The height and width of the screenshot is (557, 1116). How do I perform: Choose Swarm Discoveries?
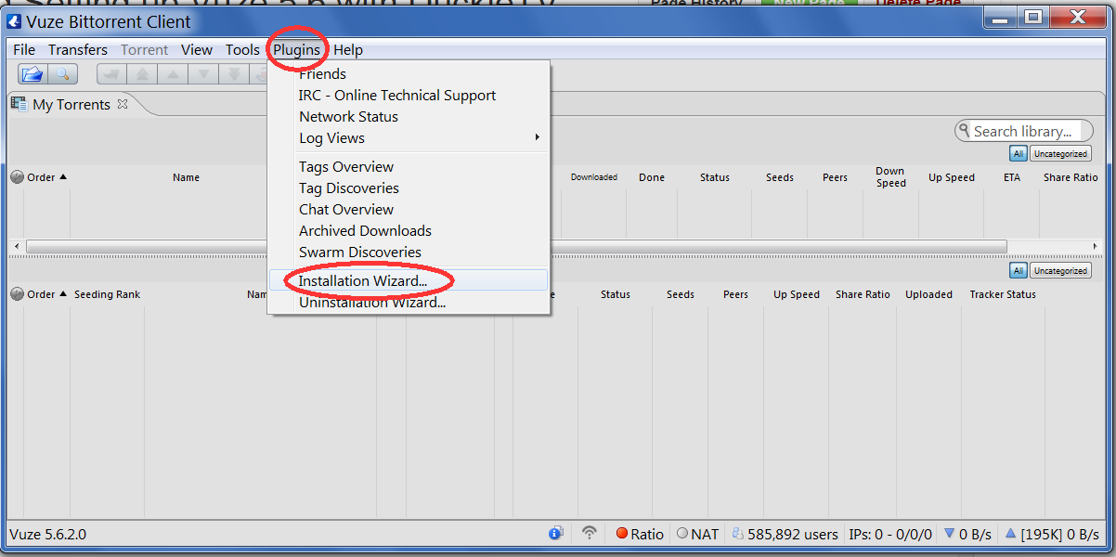pyautogui.click(x=409, y=252)
